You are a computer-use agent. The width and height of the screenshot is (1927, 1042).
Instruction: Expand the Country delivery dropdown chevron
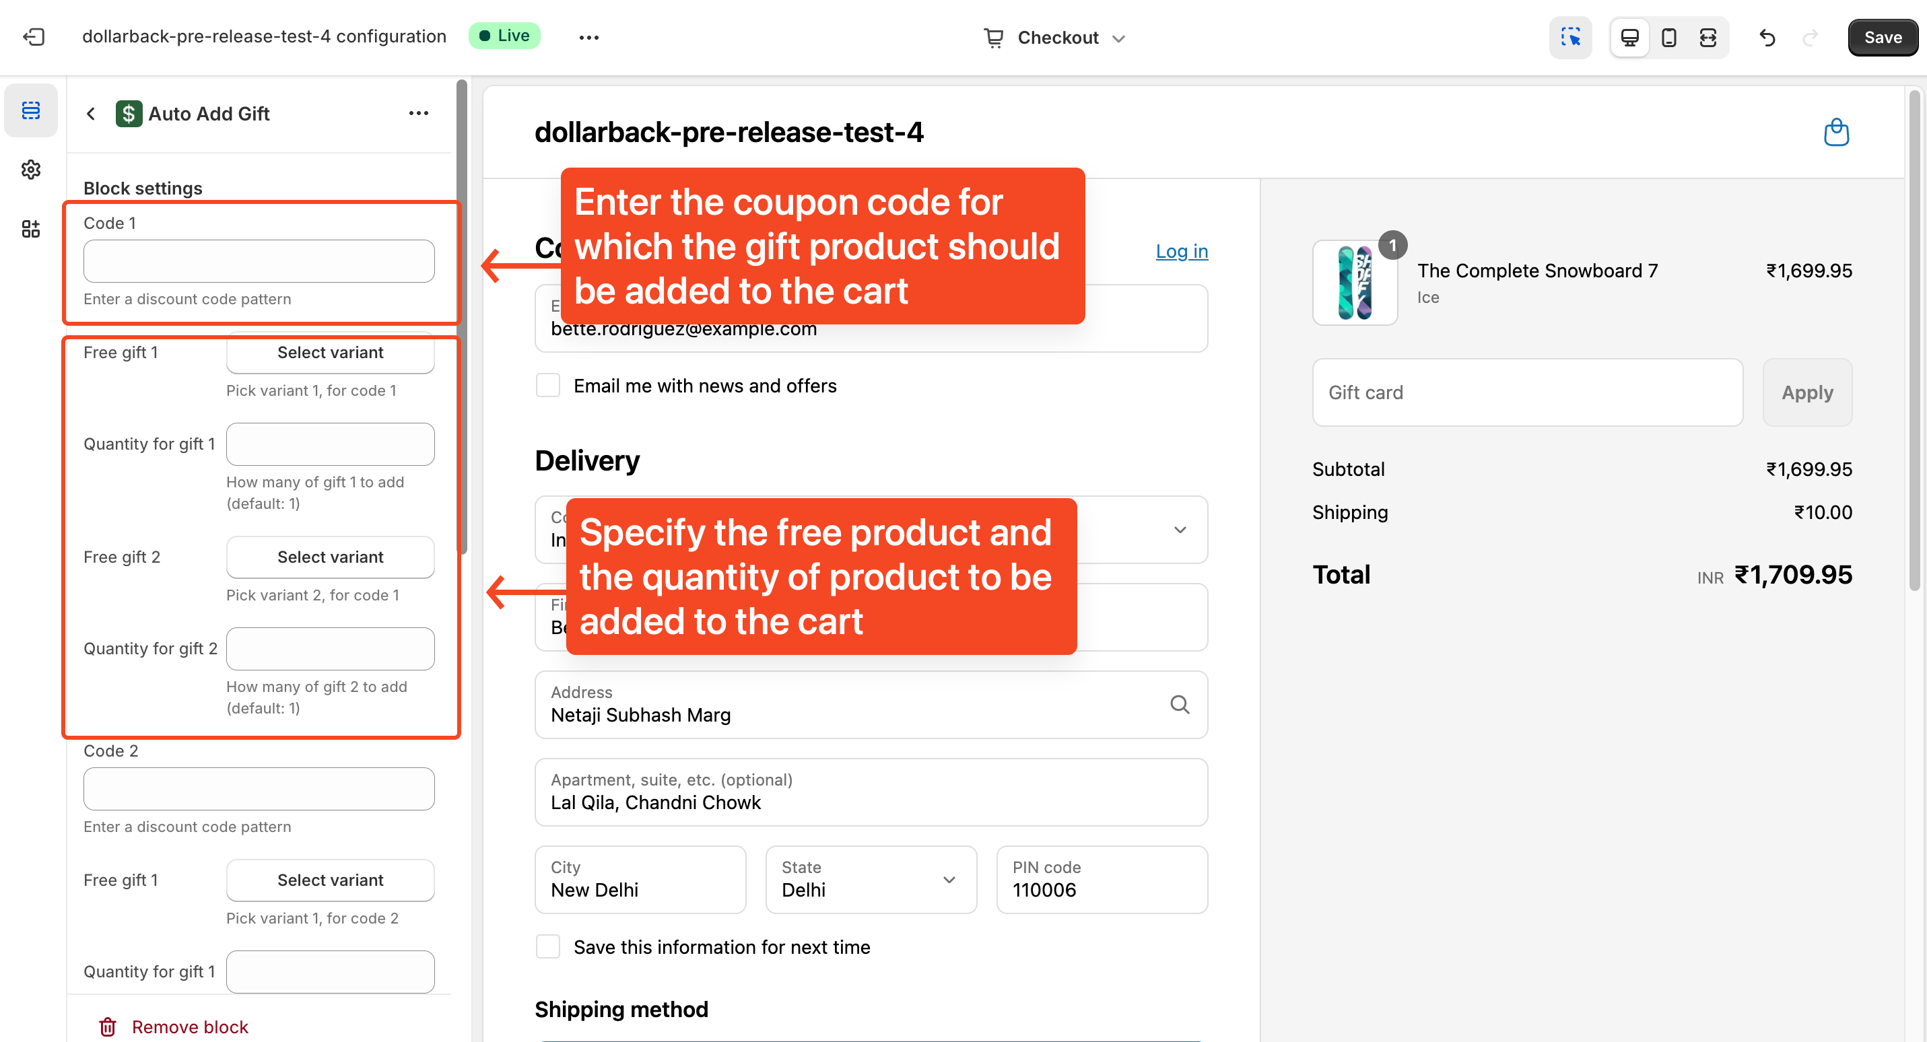point(1180,530)
